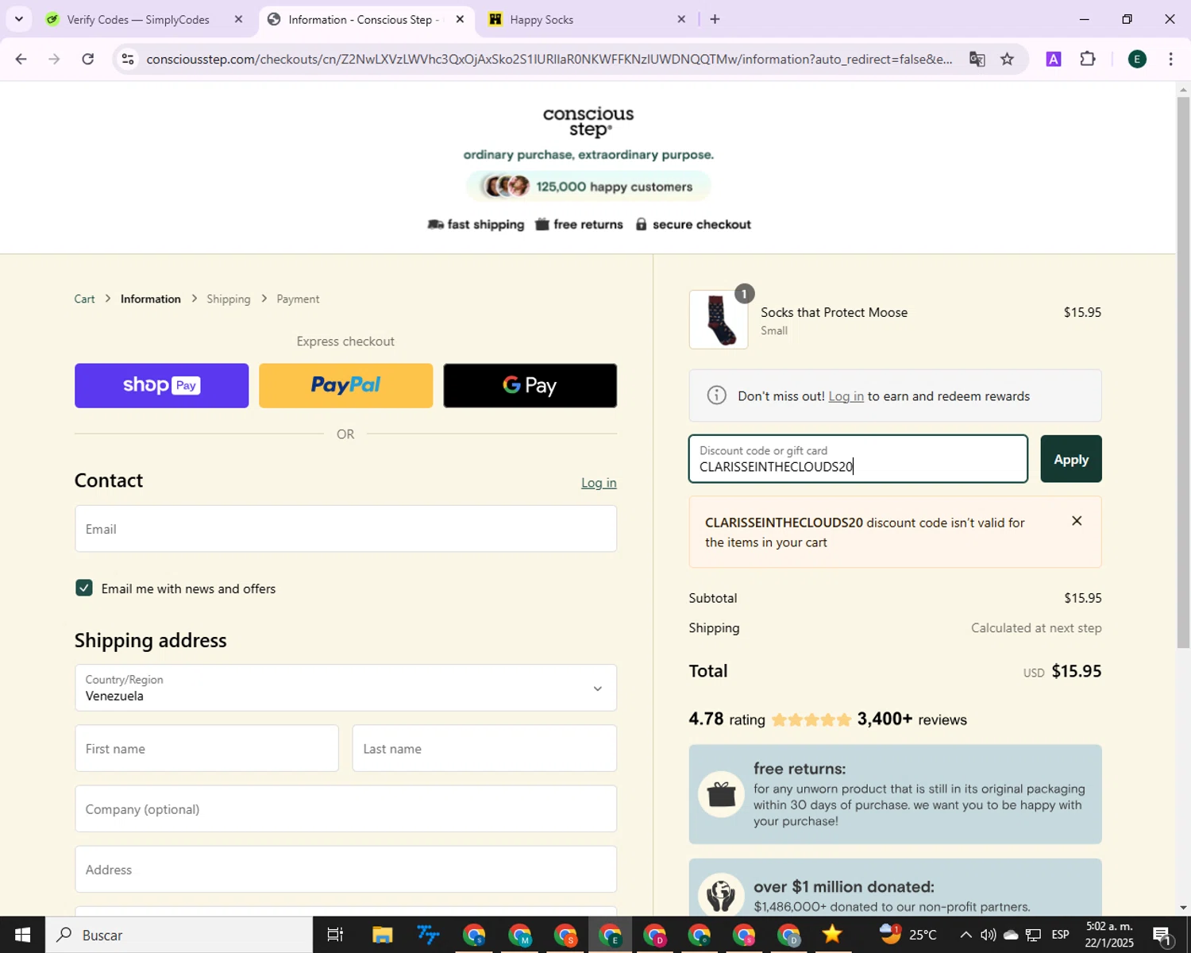1191x953 pixels.
Task: Click the Payment breadcrumb step
Action: click(298, 299)
